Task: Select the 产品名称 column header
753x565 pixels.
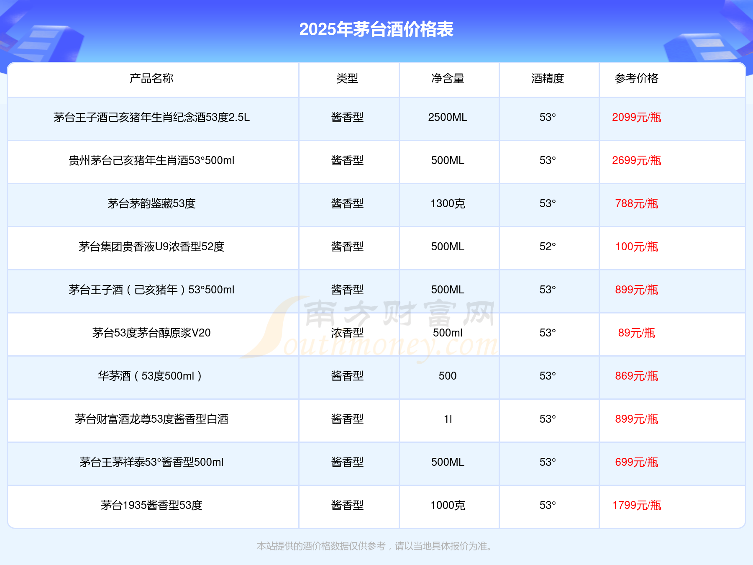Action: point(151,78)
